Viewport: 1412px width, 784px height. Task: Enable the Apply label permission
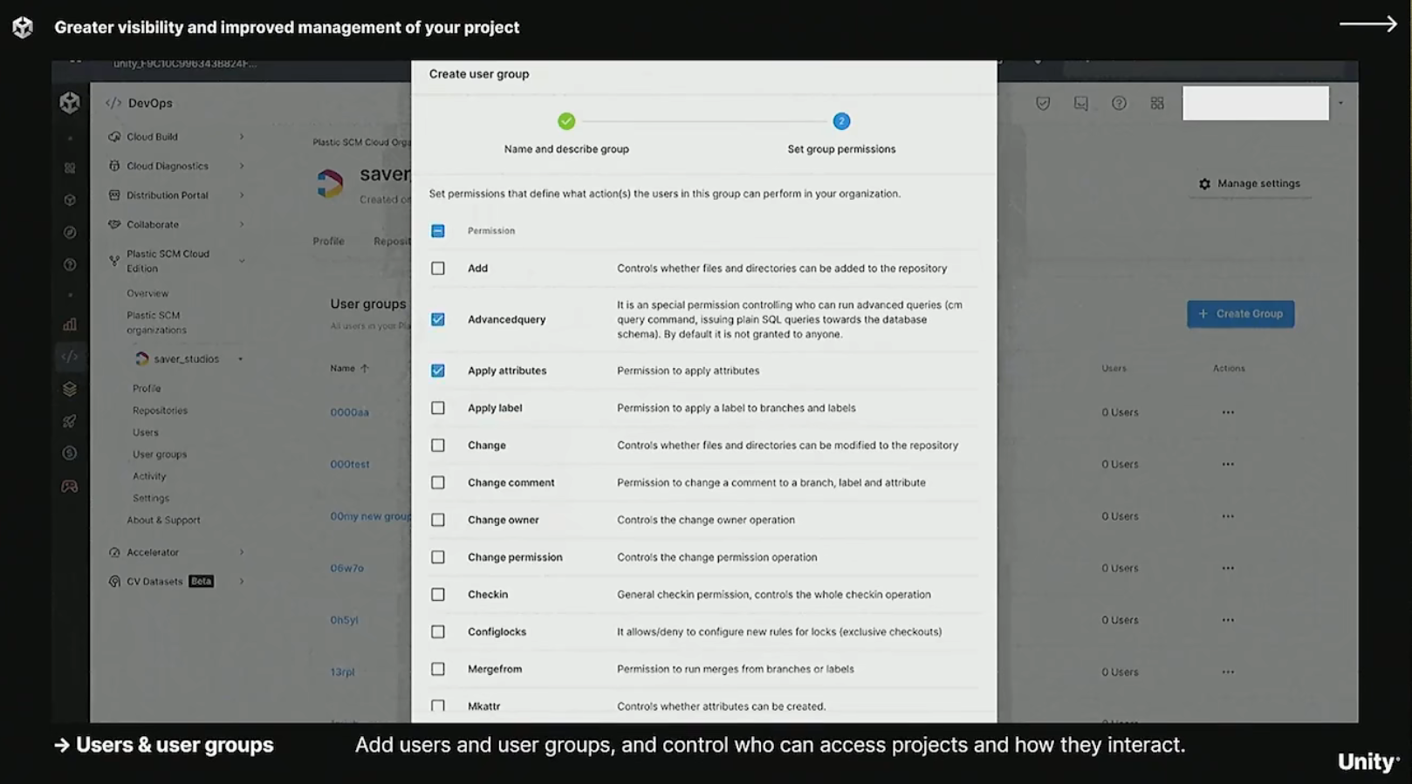438,408
